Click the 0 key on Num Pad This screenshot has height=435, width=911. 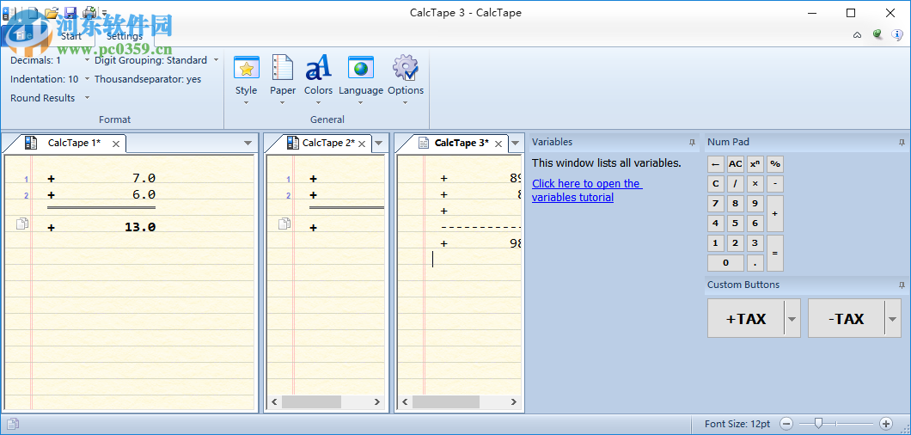[x=725, y=263]
